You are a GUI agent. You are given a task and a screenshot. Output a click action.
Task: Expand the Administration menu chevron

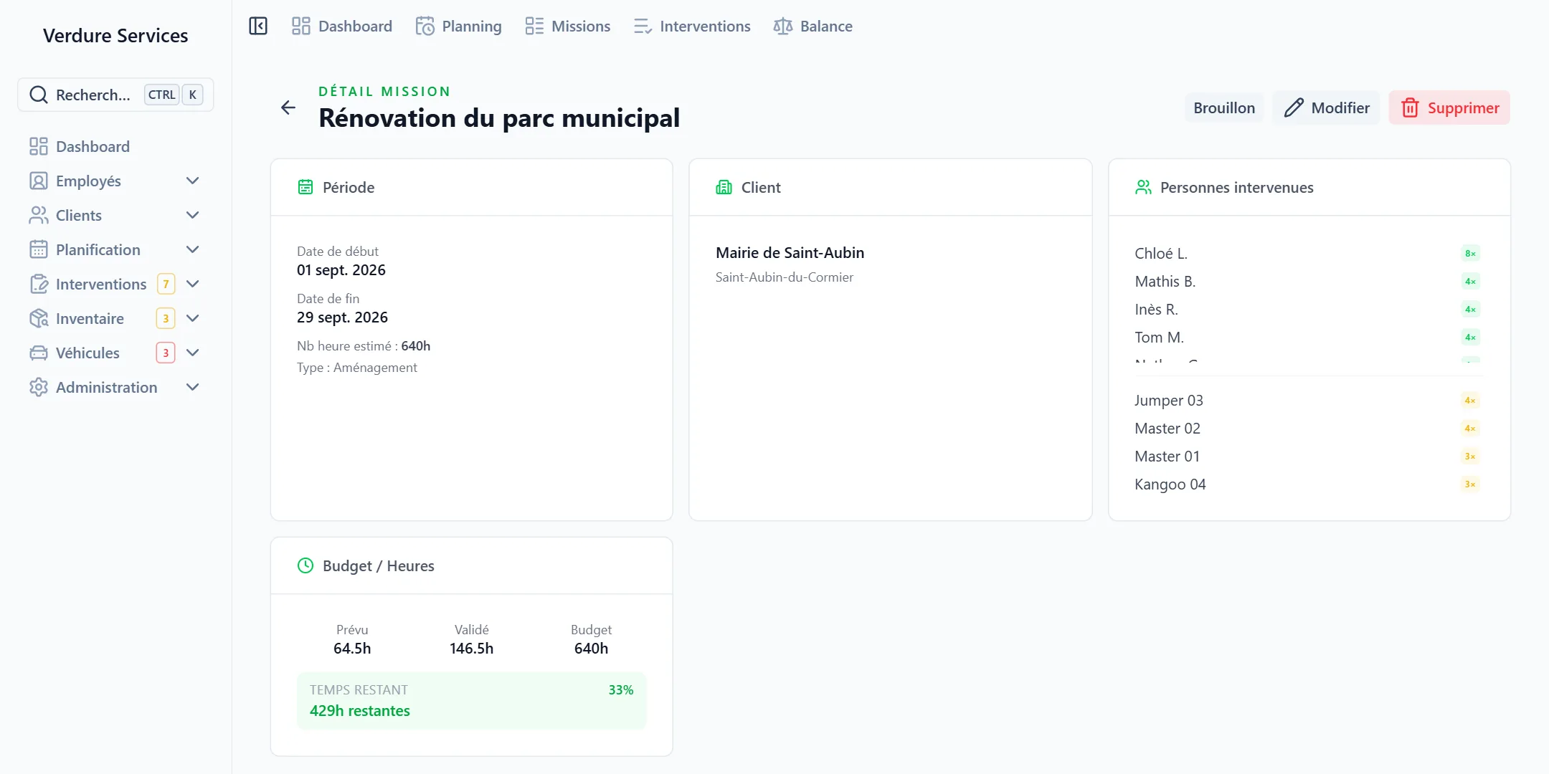pyautogui.click(x=192, y=387)
